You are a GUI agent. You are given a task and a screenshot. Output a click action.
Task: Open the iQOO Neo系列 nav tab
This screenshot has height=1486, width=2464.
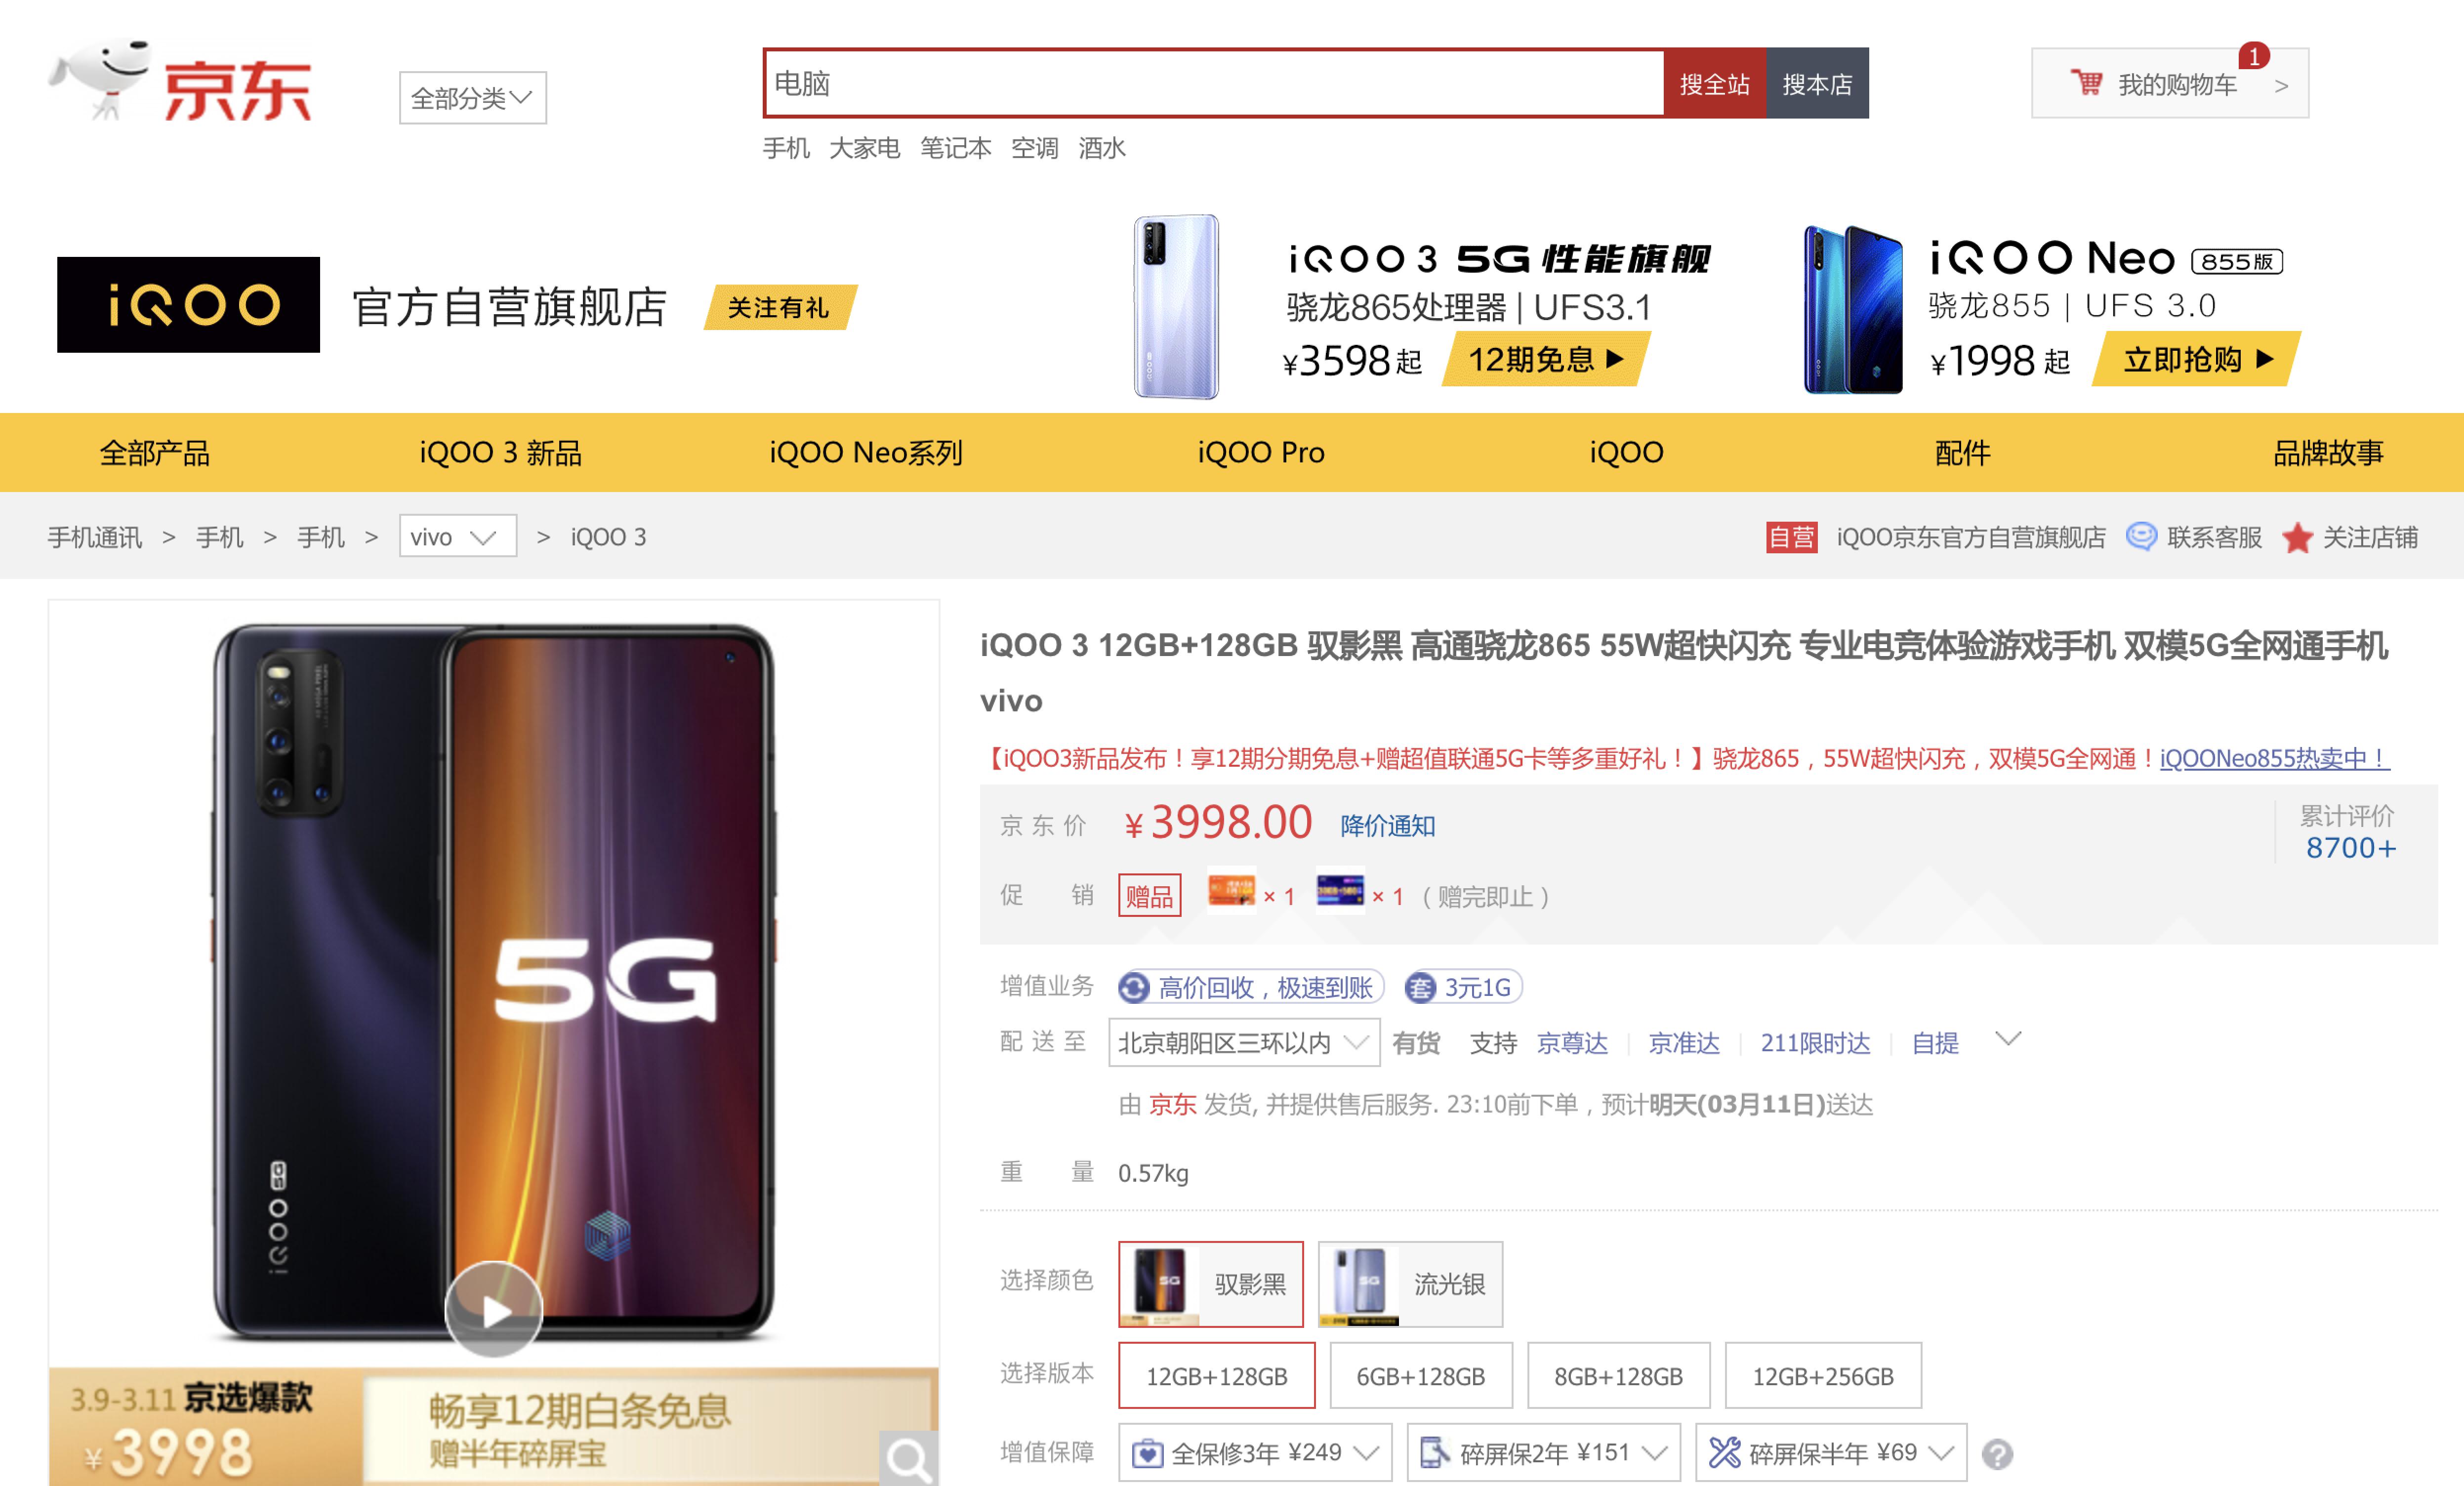tap(866, 453)
